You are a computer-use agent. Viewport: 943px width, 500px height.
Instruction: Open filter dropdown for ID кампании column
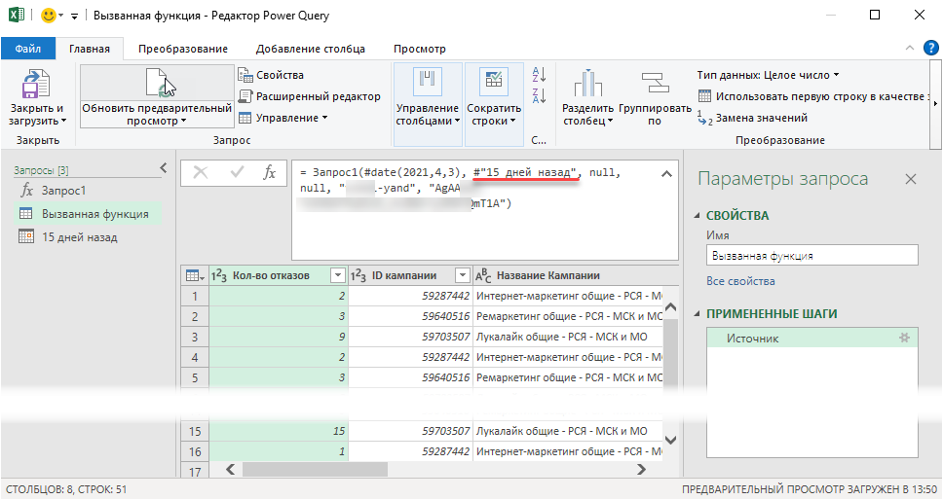pyautogui.click(x=462, y=275)
